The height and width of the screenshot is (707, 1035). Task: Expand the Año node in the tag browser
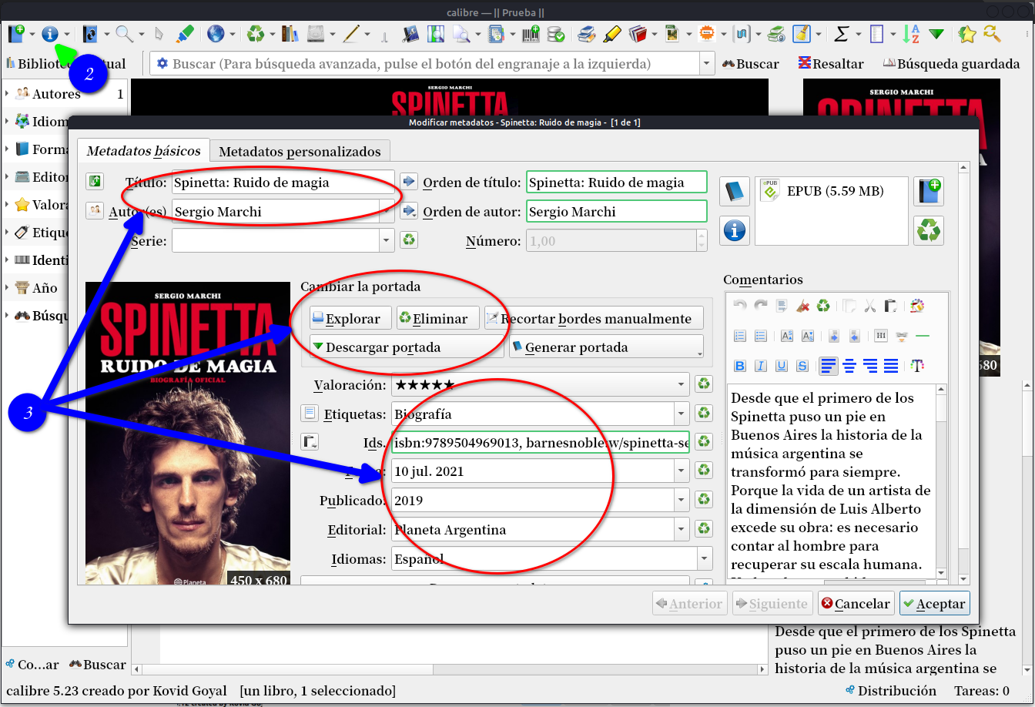coord(7,288)
